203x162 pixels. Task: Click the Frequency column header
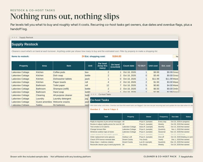click(164, 117)
